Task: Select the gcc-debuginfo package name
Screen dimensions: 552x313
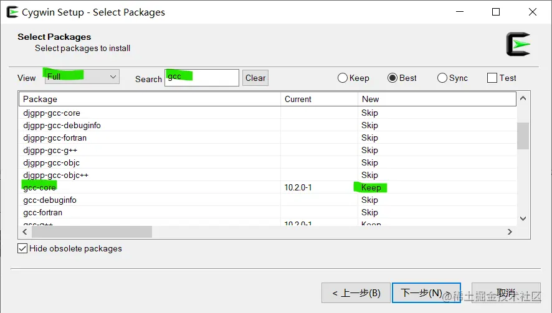Action: tap(50, 200)
